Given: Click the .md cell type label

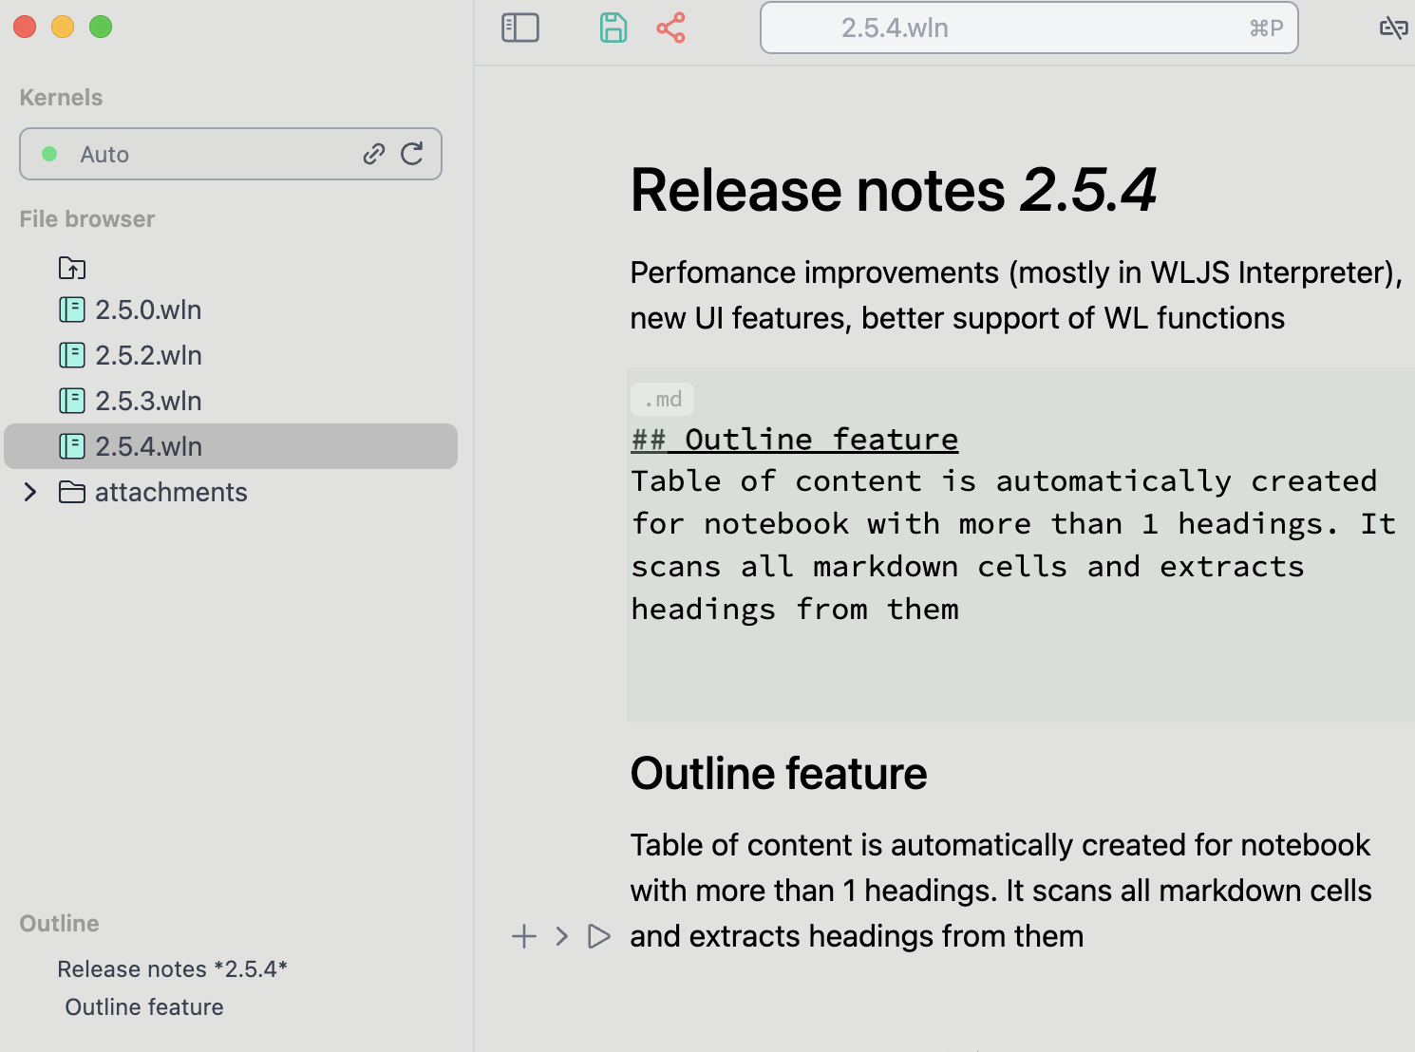Looking at the screenshot, I should point(663,400).
